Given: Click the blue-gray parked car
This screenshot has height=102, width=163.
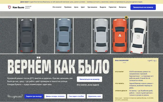Looking at the screenshot, I should 64,35.
